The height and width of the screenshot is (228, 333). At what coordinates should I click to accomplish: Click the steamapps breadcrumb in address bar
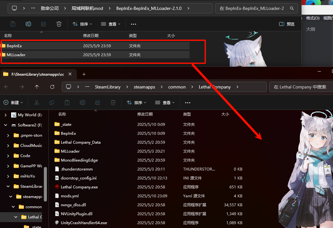[x=144, y=87]
